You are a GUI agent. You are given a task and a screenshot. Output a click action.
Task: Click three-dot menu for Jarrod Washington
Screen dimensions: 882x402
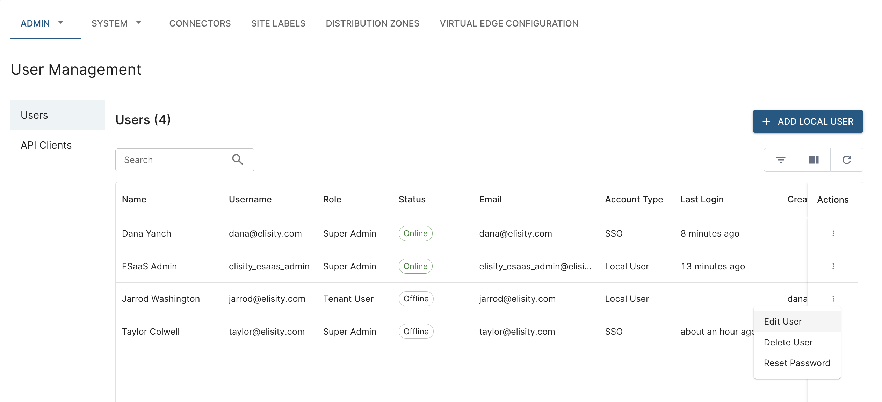point(833,299)
